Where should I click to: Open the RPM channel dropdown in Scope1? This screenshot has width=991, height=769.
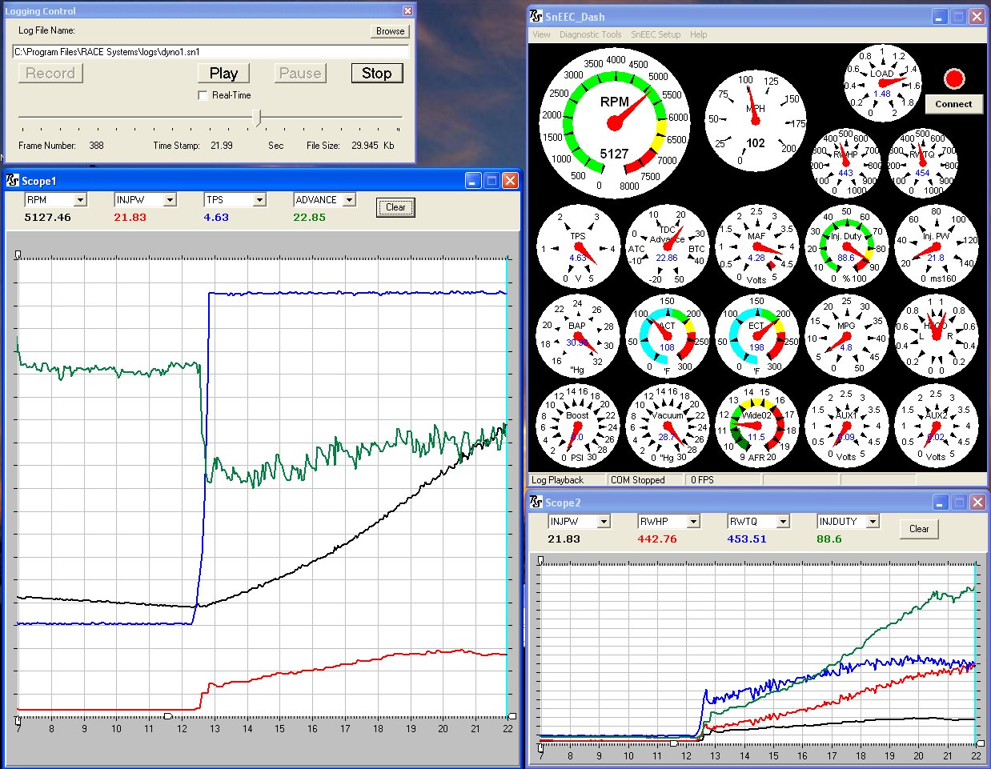click(80, 200)
